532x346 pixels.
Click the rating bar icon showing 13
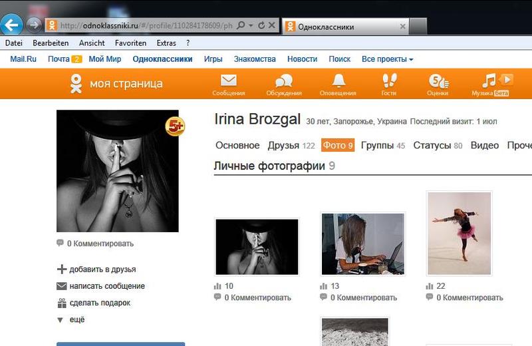tap(324, 286)
